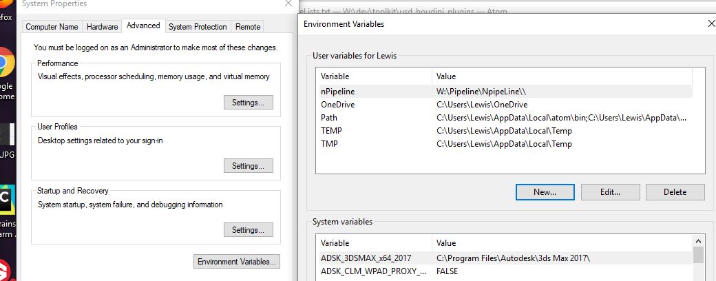Click the JetBrains PyCharm desktop icon

click(6, 198)
